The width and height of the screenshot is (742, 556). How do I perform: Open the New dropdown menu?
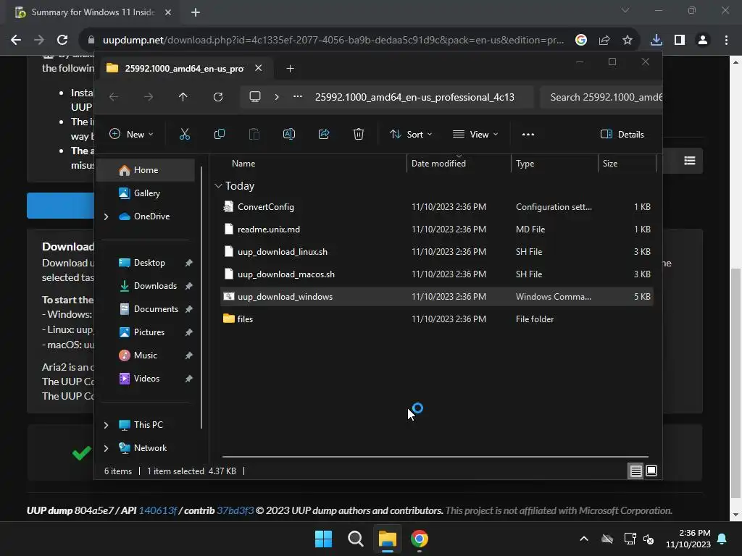click(131, 134)
